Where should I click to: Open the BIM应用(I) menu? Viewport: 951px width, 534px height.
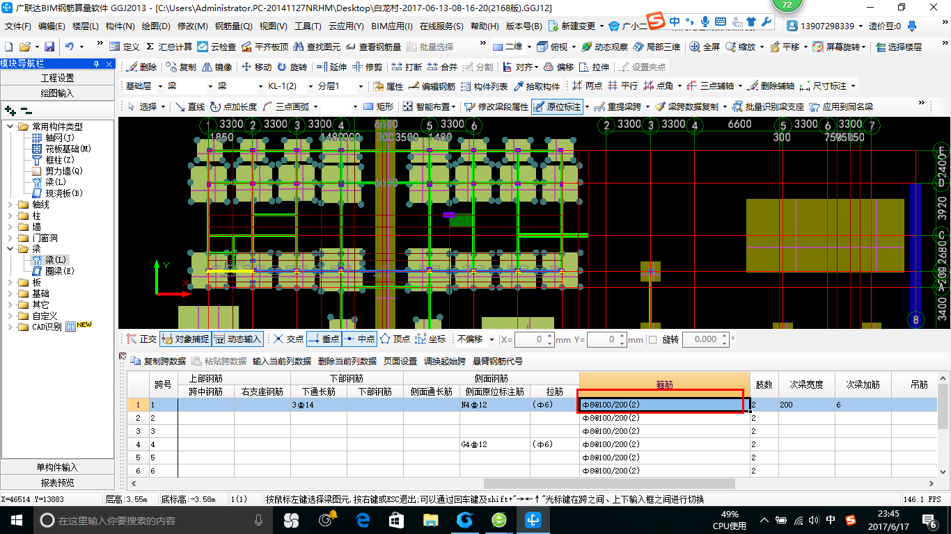(392, 26)
